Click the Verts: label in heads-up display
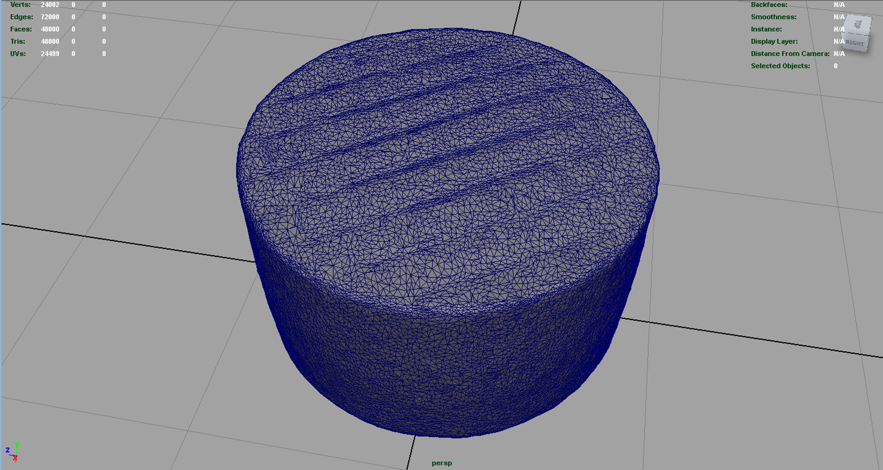The width and height of the screenshot is (883, 470). pos(20,5)
